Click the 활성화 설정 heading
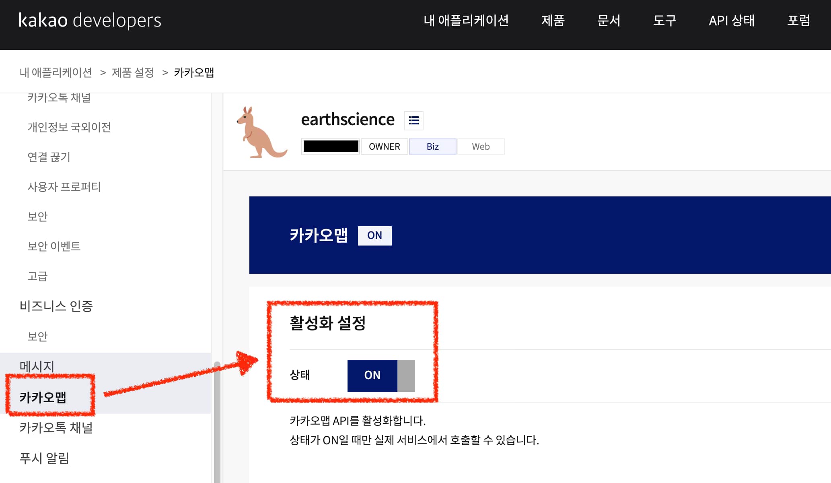This screenshot has height=483, width=831. pos(327,323)
